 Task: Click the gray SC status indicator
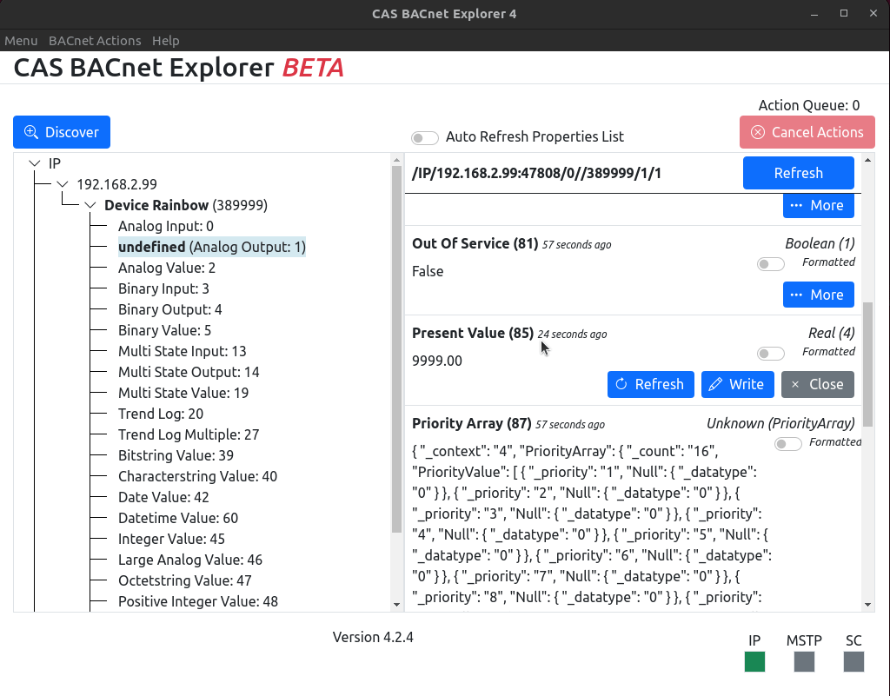pyautogui.click(x=853, y=661)
